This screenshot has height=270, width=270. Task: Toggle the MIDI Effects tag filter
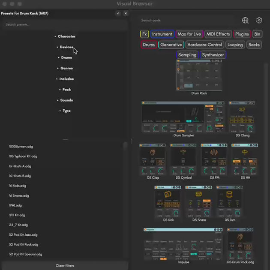[218, 34]
